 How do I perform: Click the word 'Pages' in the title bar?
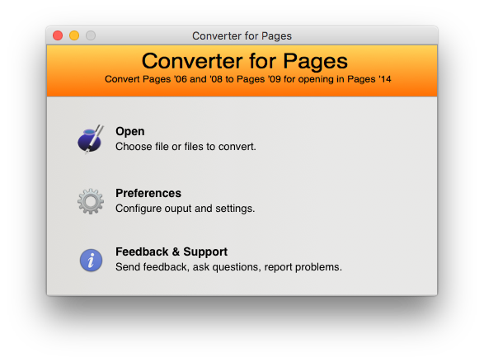(x=276, y=36)
